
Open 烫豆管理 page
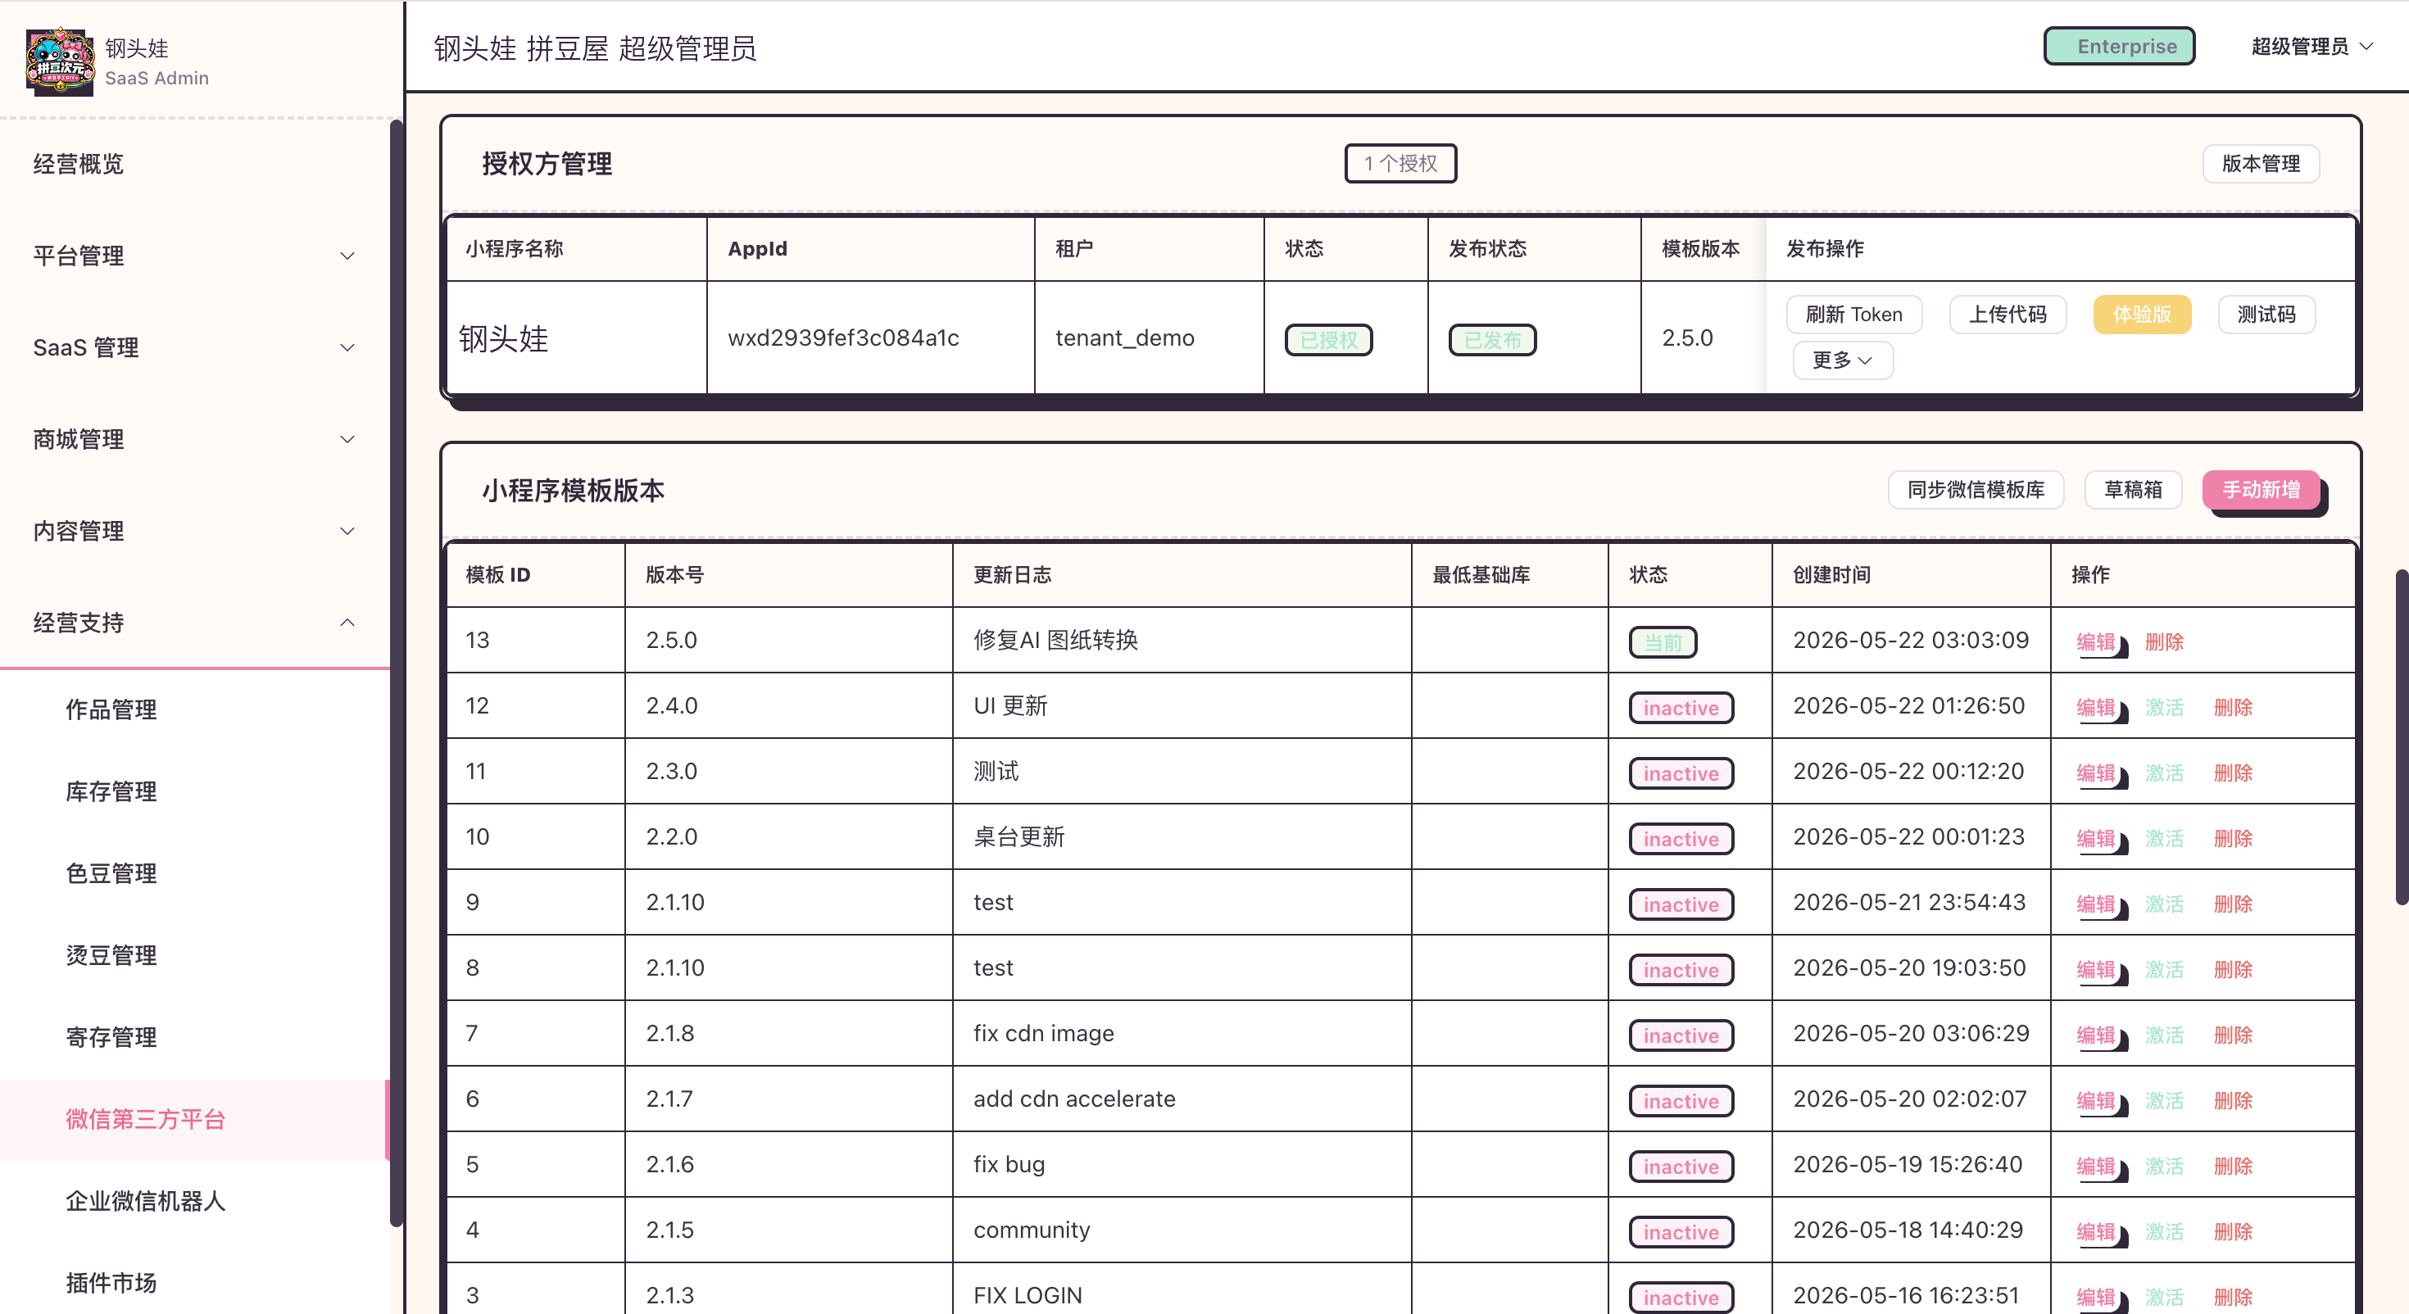194,956
